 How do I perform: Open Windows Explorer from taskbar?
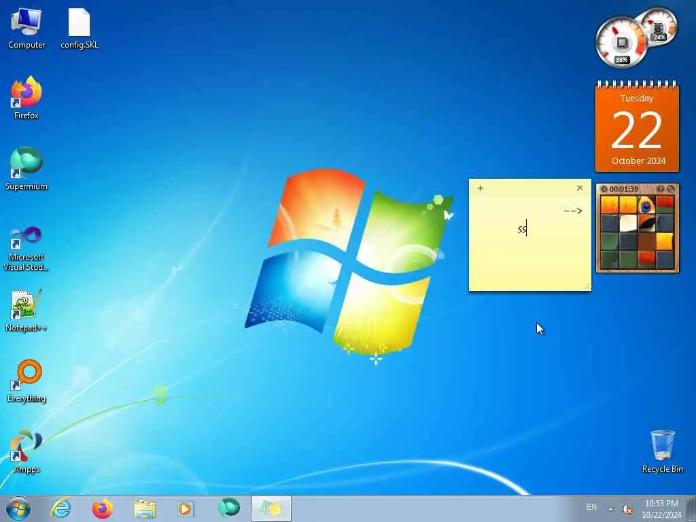[x=145, y=508]
